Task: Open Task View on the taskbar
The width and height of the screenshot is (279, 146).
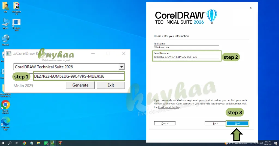Action: click(x=17, y=143)
